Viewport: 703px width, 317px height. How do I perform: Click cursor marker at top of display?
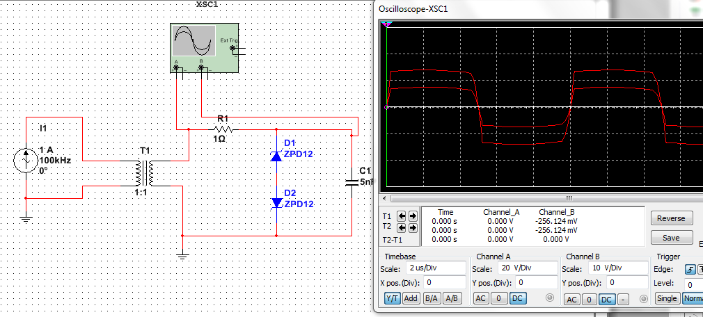click(386, 24)
